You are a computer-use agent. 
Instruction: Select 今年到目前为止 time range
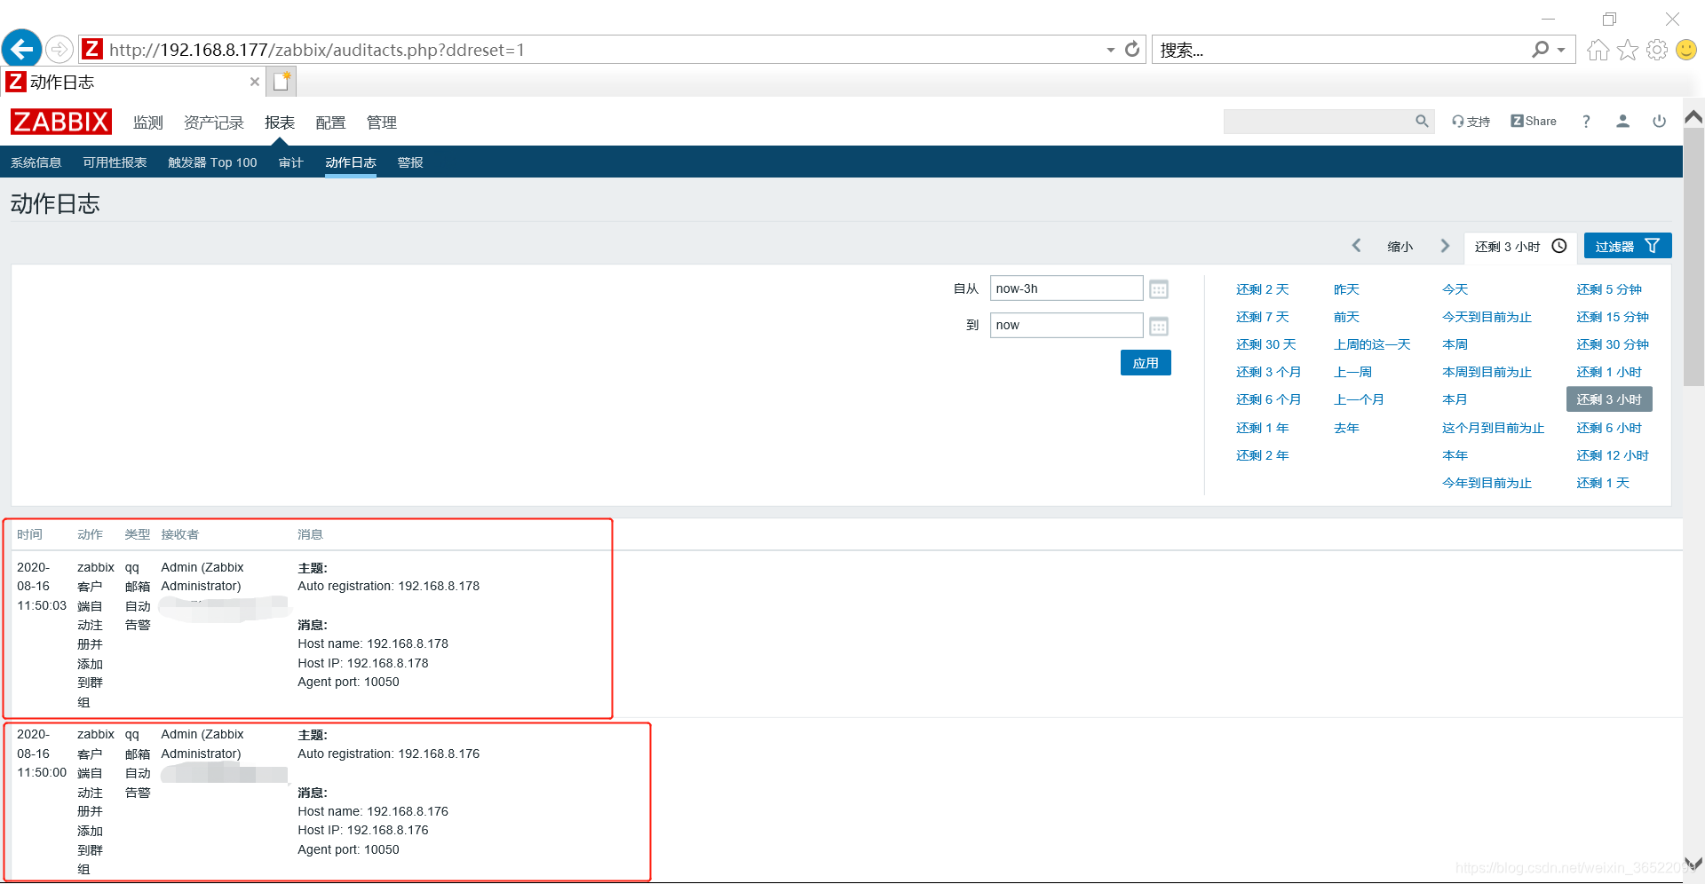[x=1487, y=483]
